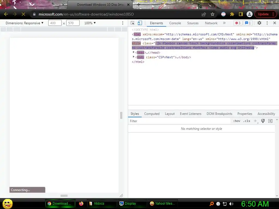
Task: Stop loading the page
Action: tap(23, 14)
